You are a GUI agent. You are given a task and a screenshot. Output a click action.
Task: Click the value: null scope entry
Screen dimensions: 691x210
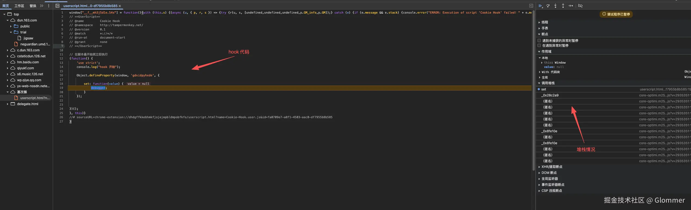pos(554,67)
